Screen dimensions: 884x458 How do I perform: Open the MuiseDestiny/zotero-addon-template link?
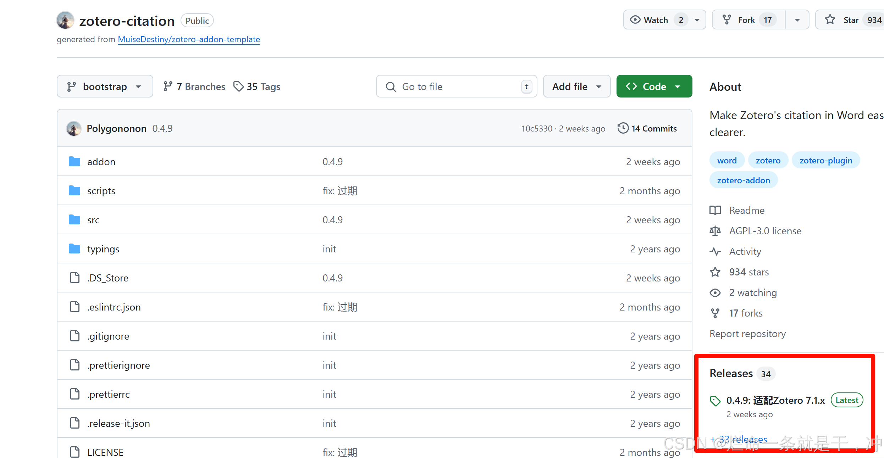point(189,39)
